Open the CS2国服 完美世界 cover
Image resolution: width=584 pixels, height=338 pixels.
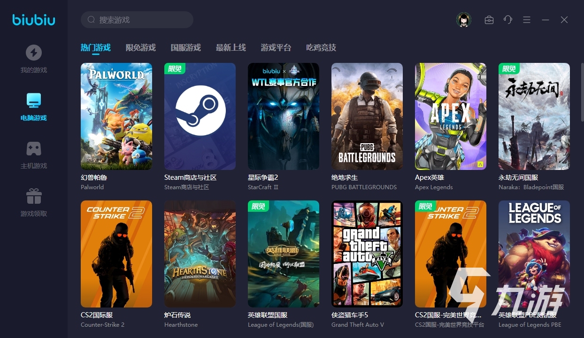click(x=451, y=254)
